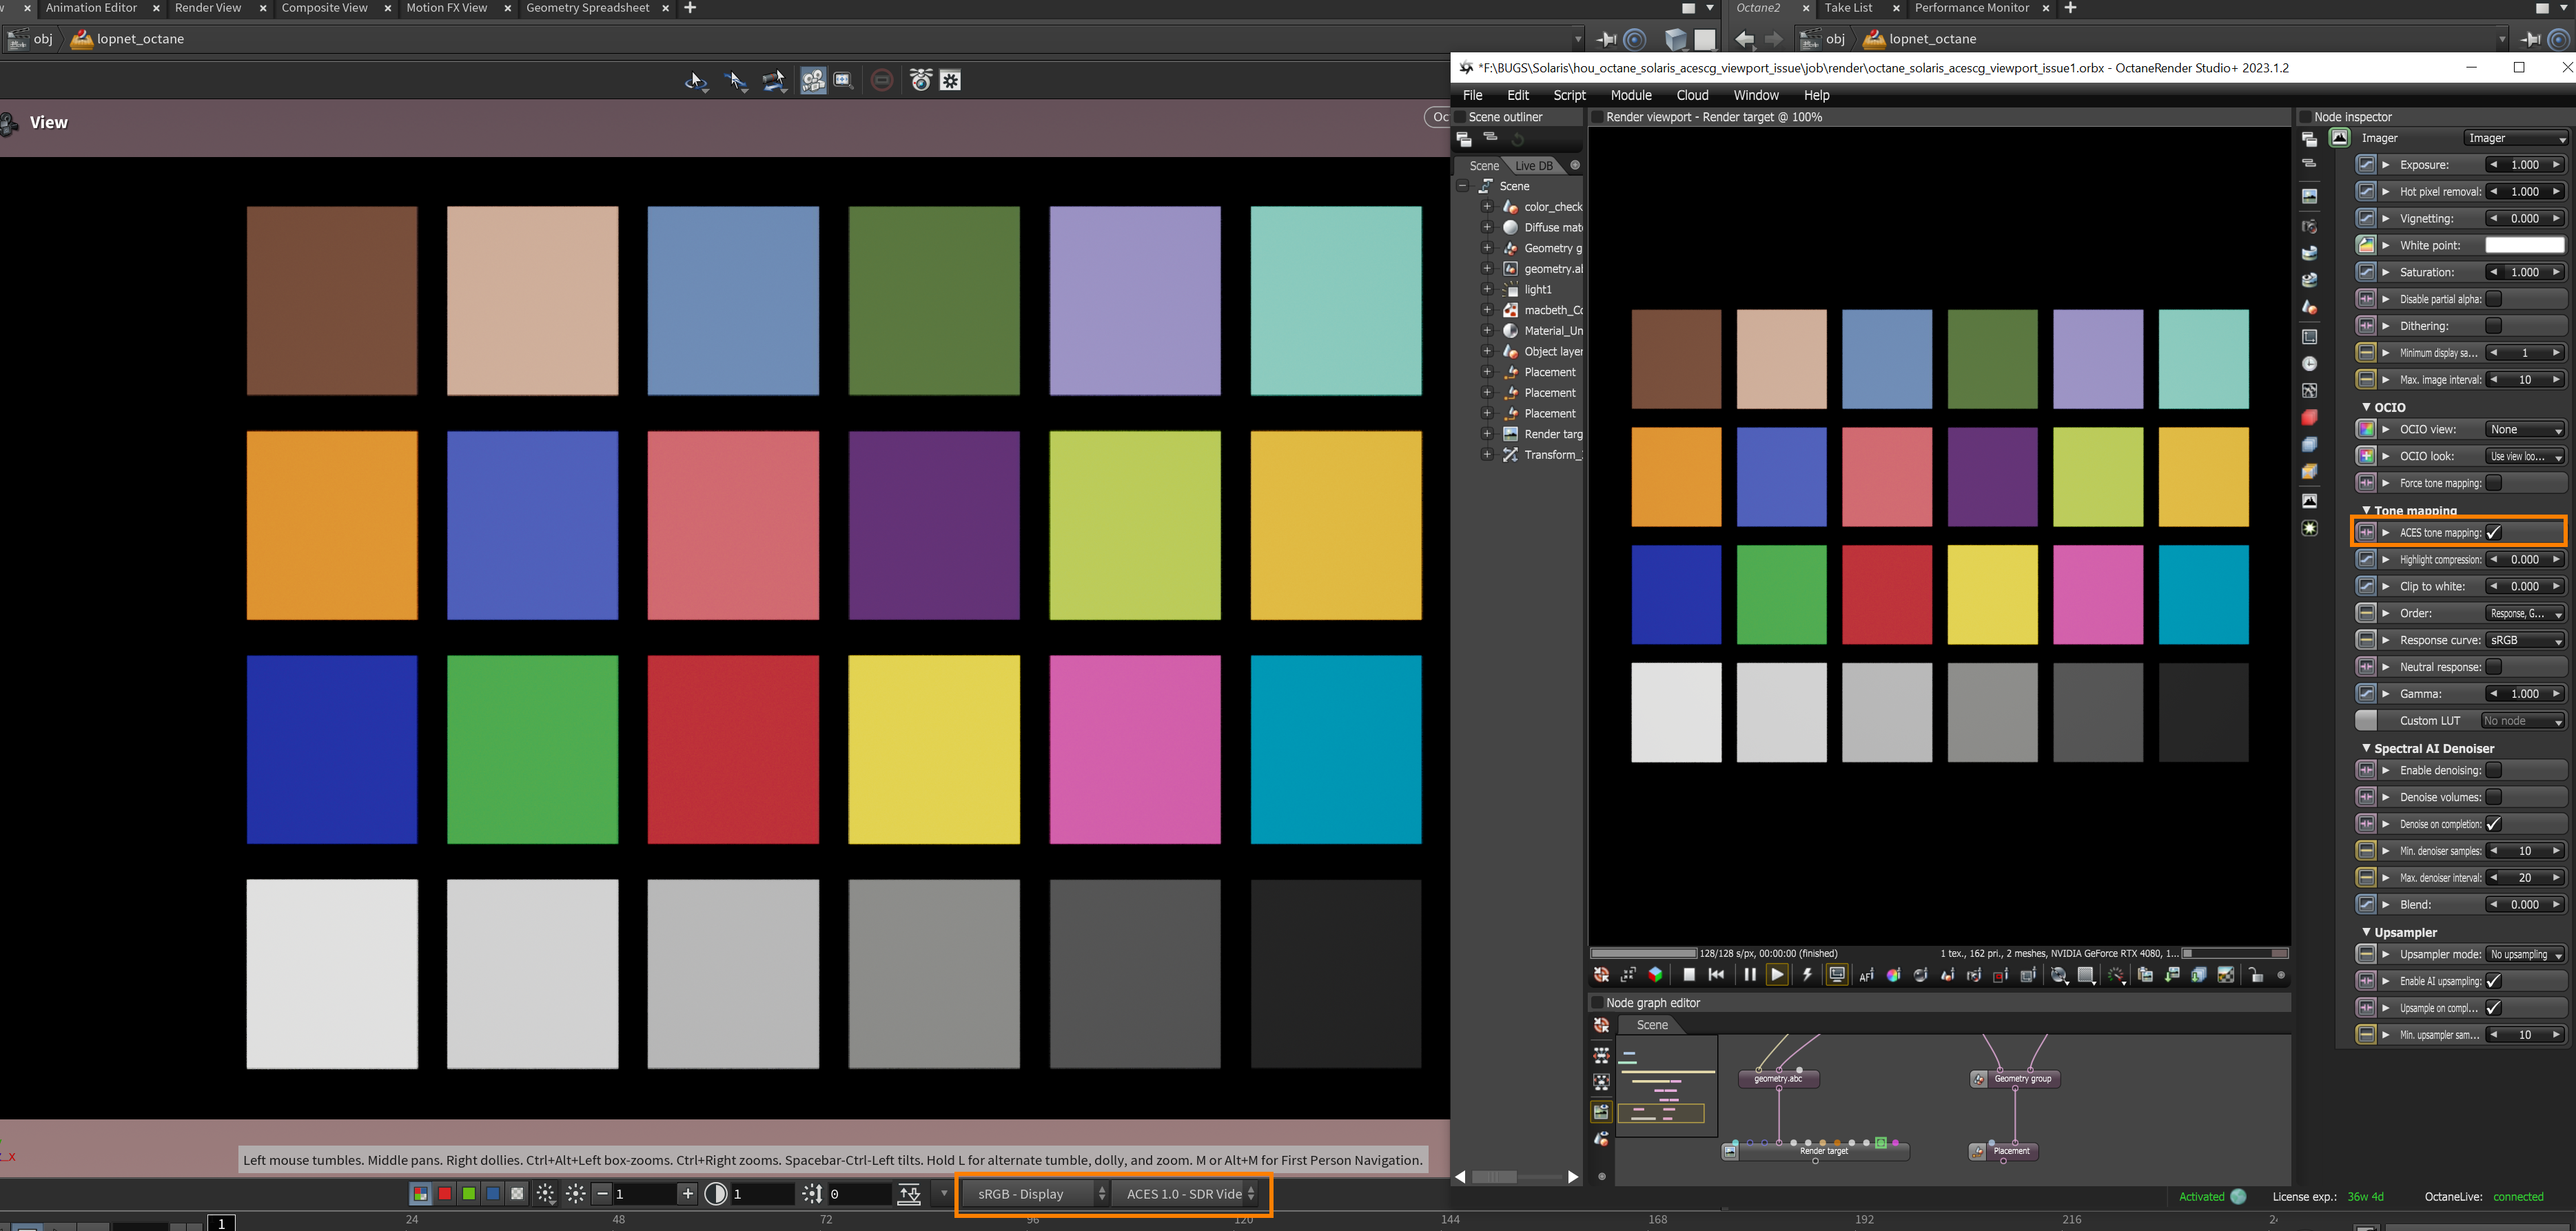The width and height of the screenshot is (2576, 1231).
Task: Collapse the Spectral AI Denoiser section
Action: pos(2366,748)
